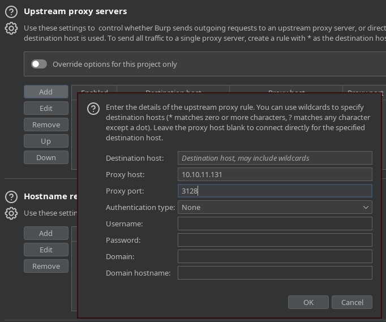Click Add under Upstream proxy servers
Image resolution: width=386 pixels, height=322 pixels.
click(x=46, y=92)
